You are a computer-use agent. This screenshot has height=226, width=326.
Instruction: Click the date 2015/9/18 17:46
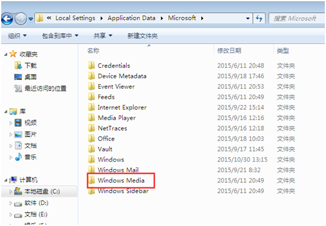point(241,76)
